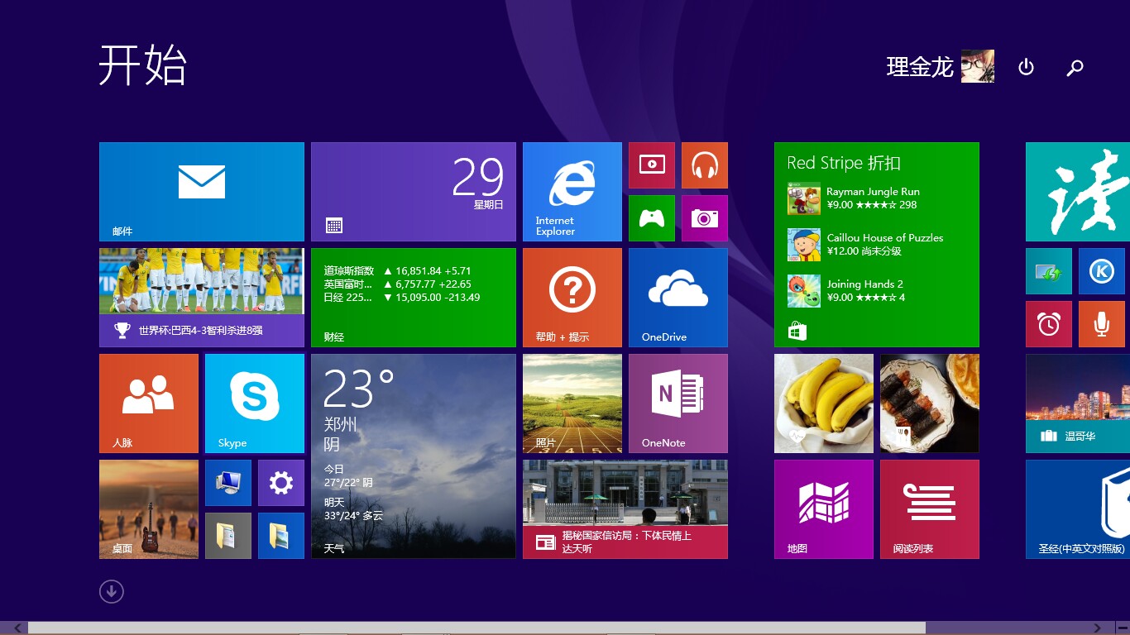Screen dimensions: 1130x635
Task: Click the scrollbar left arrow
Action: [x=17, y=628]
